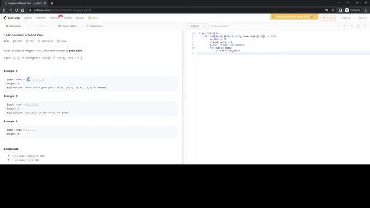Reload the page
The image size is (370, 208).
17,10
